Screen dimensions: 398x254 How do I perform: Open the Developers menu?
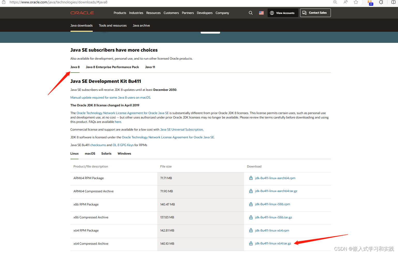tap(205, 13)
